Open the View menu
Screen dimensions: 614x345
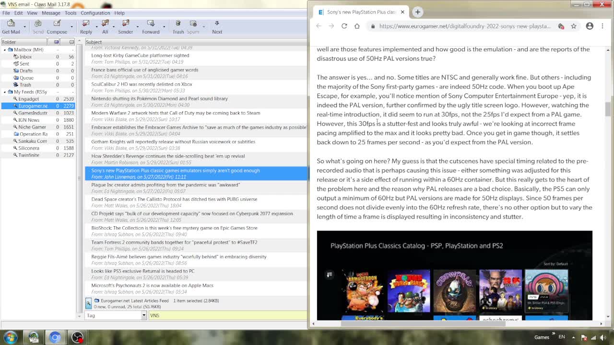click(32, 13)
